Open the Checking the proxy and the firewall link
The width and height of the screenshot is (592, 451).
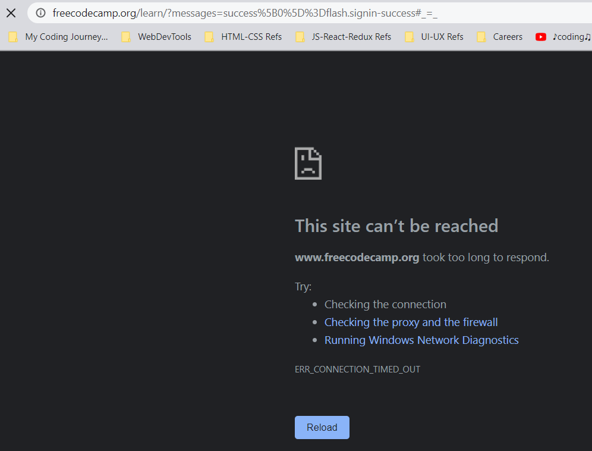(x=411, y=322)
